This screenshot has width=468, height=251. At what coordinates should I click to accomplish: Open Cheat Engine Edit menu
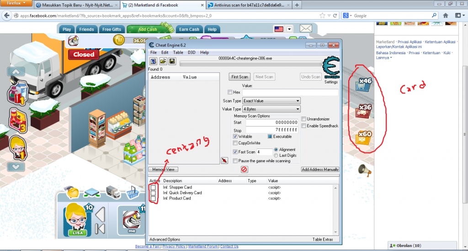point(165,52)
